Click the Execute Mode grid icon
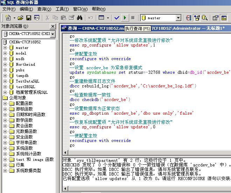 (101, 18)
